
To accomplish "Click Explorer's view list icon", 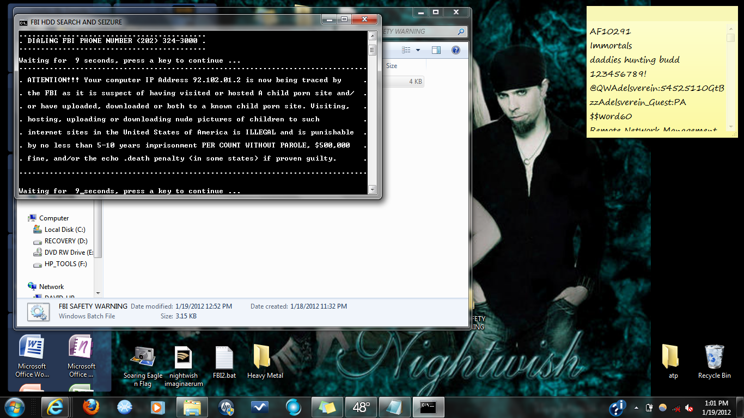I will click(406, 50).
